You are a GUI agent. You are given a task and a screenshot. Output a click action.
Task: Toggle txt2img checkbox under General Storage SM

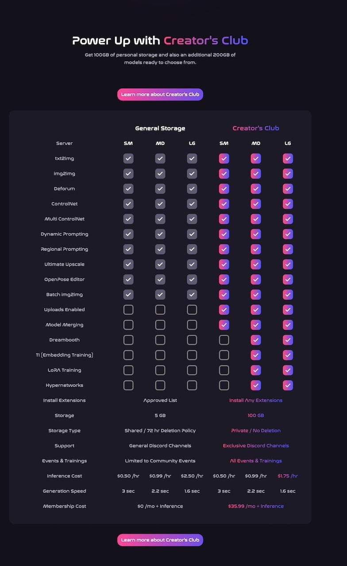pos(128,159)
